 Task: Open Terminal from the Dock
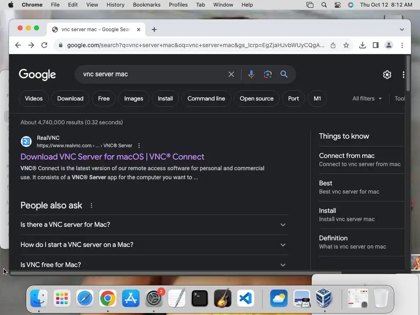click(200, 298)
